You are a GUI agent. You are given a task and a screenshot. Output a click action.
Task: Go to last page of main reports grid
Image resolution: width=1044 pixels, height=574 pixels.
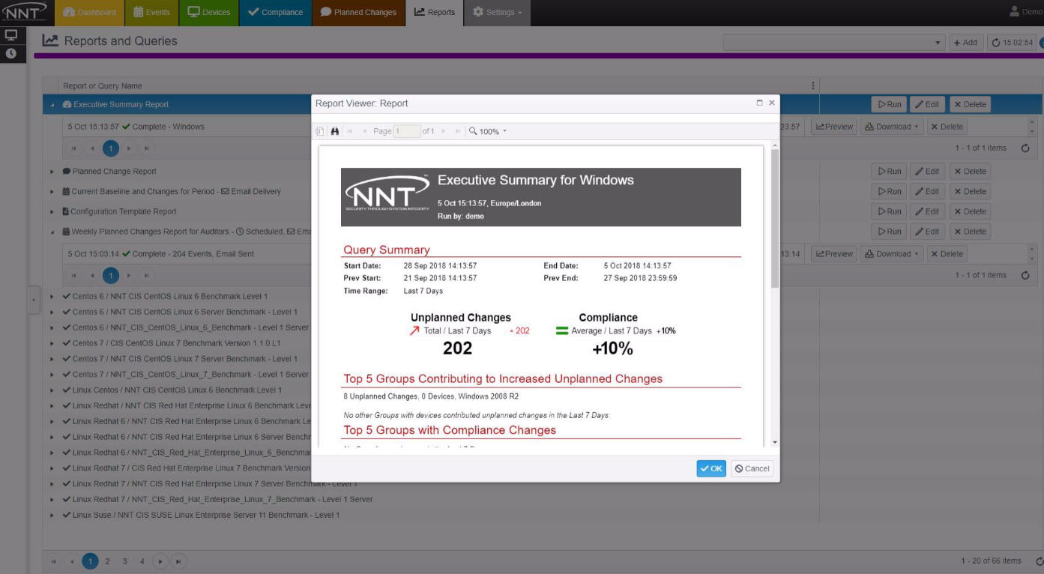tap(178, 561)
